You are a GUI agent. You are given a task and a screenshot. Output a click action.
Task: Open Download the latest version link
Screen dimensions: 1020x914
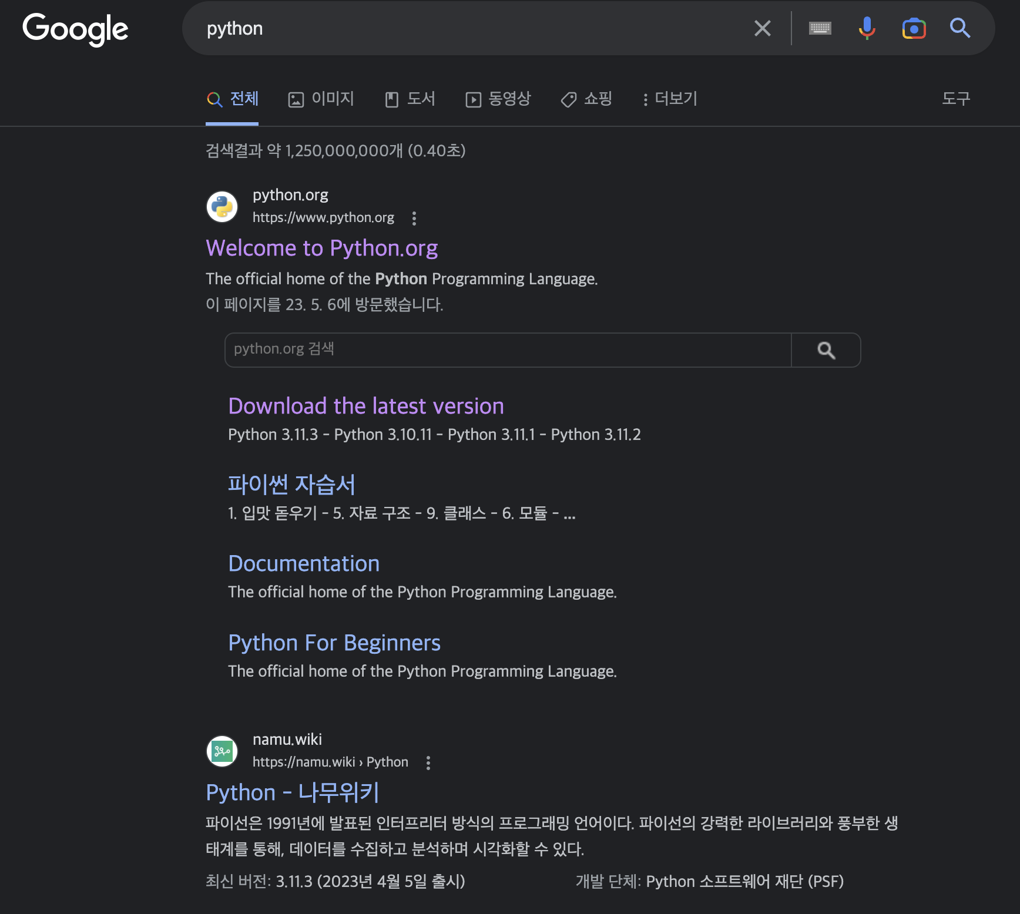pos(366,406)
